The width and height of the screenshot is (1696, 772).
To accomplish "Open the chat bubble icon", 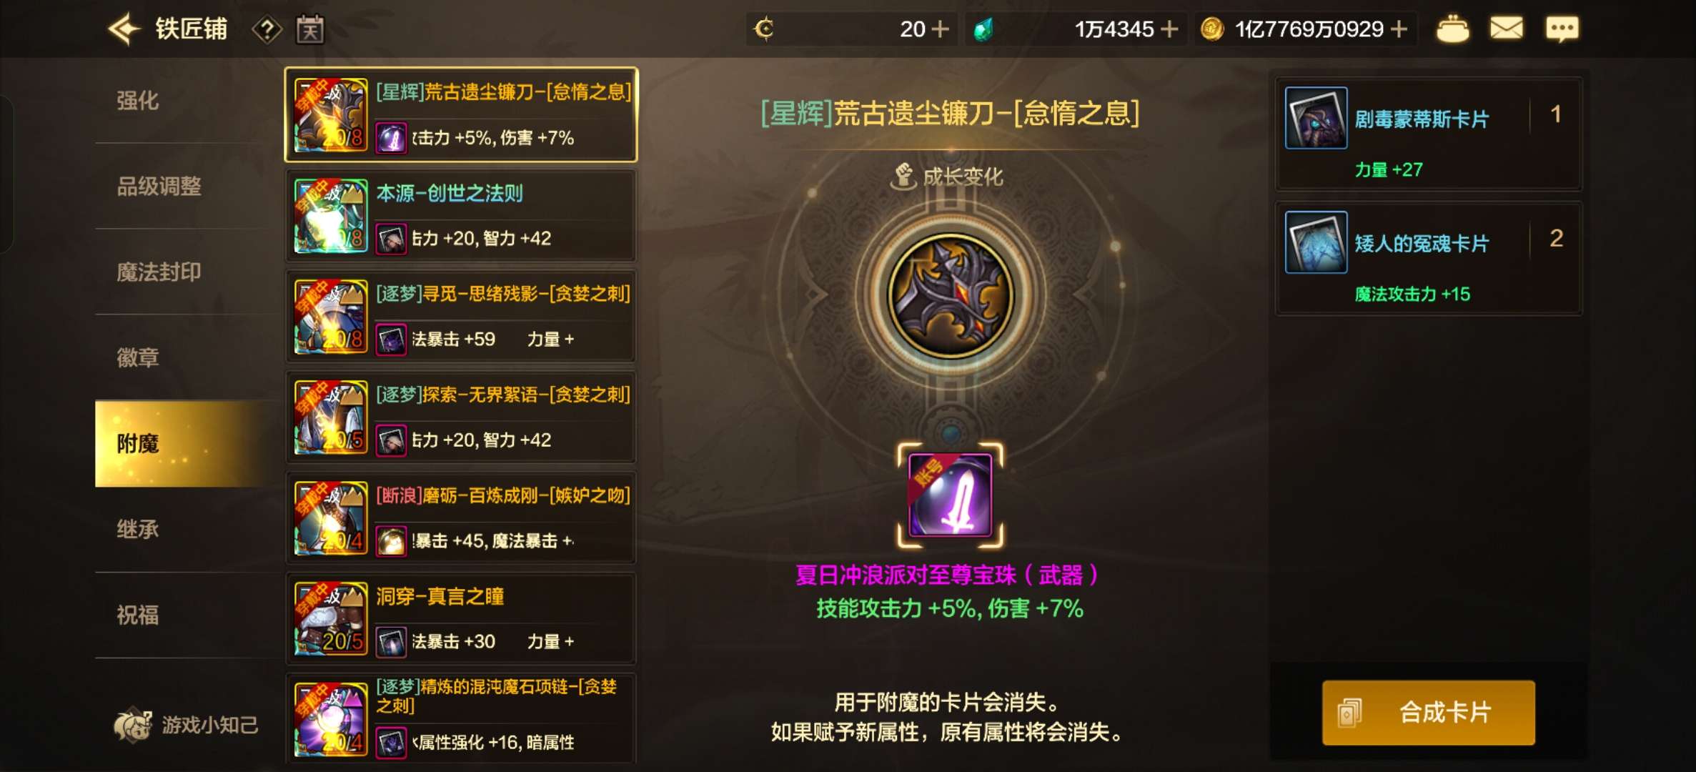I will (x=1562, y=29).
